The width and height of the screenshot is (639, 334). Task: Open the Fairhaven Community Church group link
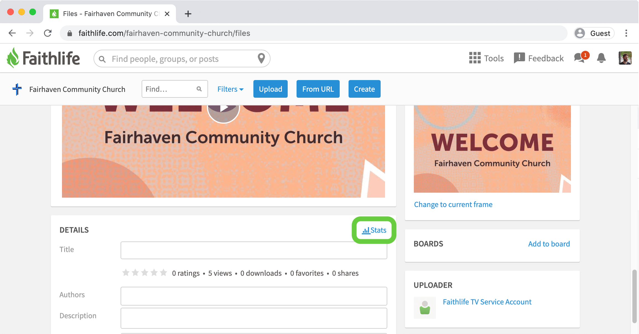pyautogui.click(x=77, y=89)
